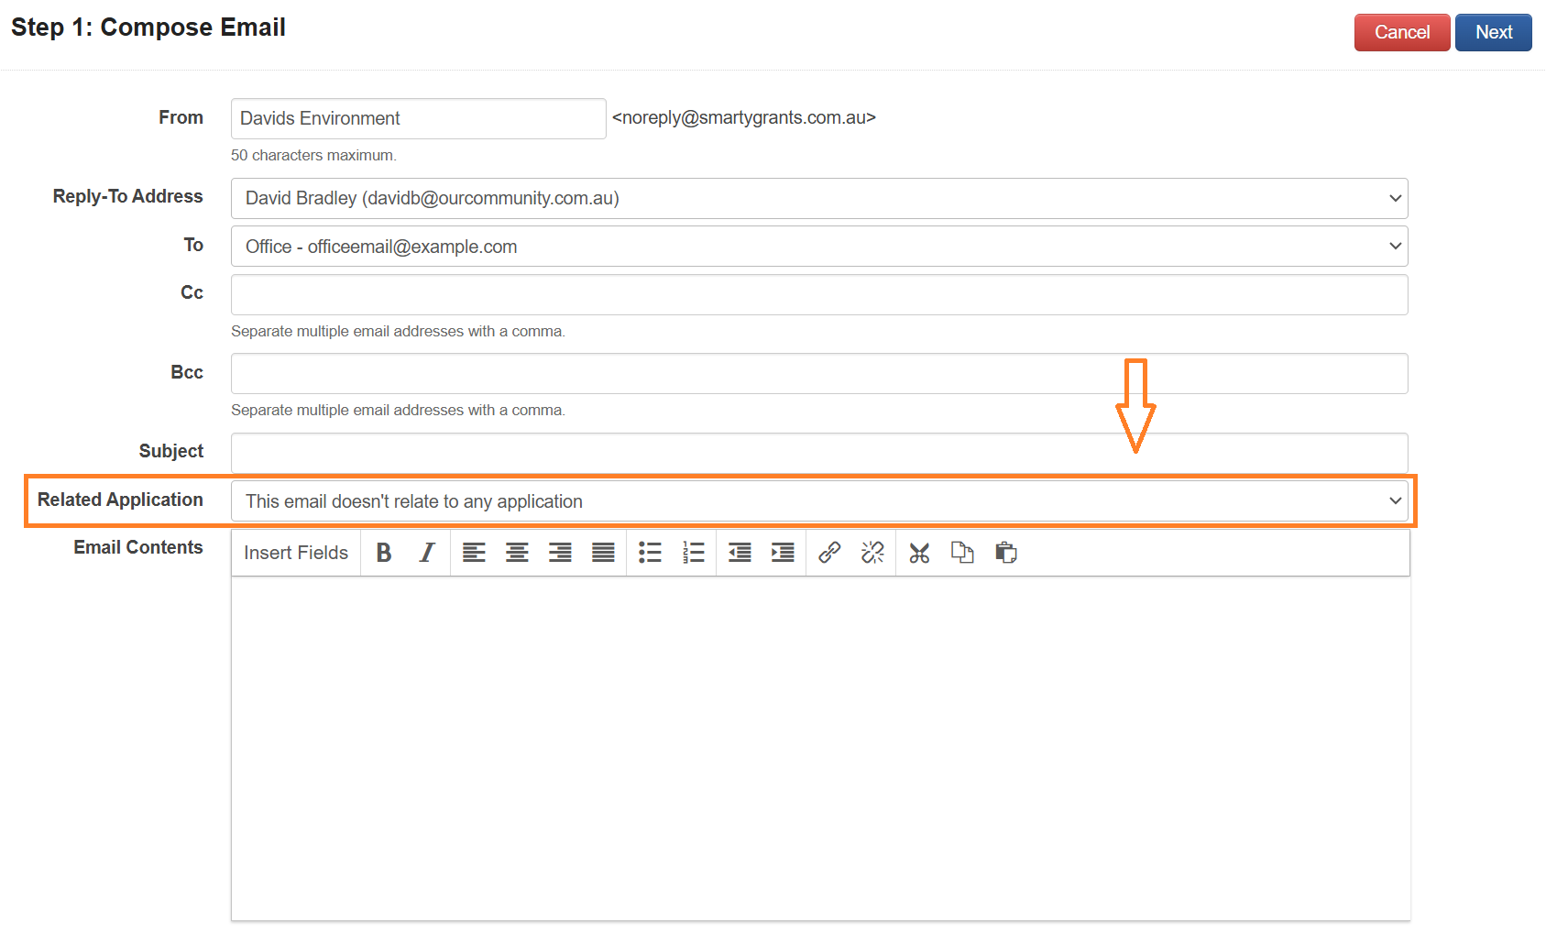Insert a hyperlink using the link icon
The image size is (1546, 934).
click(829, 553)
